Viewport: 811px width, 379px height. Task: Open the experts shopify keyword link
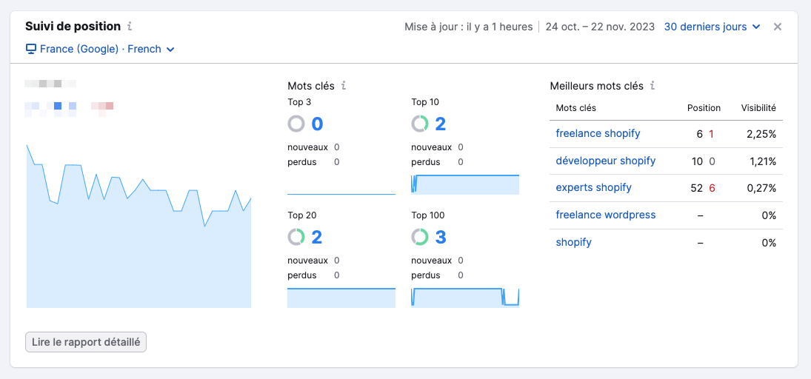point(594,188)
